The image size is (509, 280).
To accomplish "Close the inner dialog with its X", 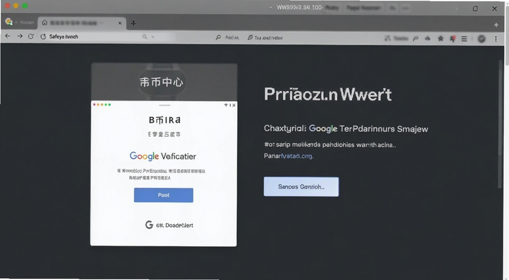I will 234,105.
